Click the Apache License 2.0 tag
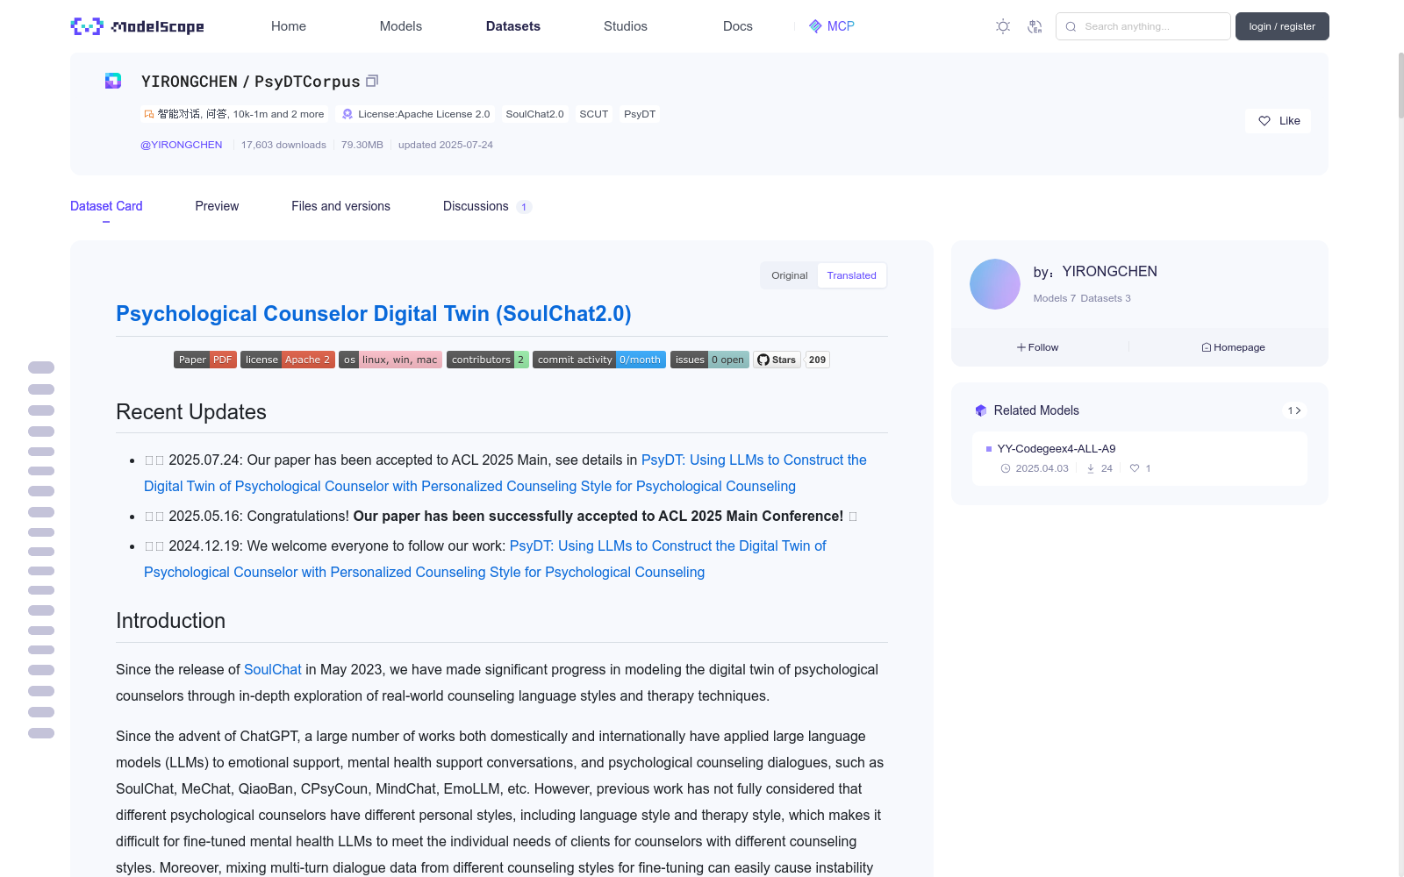1404x877 pixels. [416, 114]
